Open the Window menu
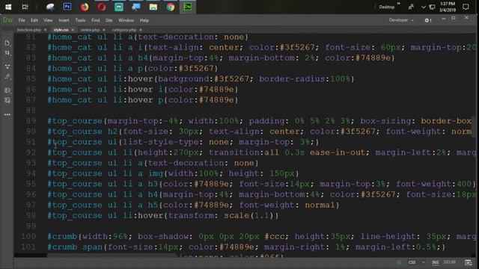The height and width of the screenshot is (269, 479). coord(126,20)
